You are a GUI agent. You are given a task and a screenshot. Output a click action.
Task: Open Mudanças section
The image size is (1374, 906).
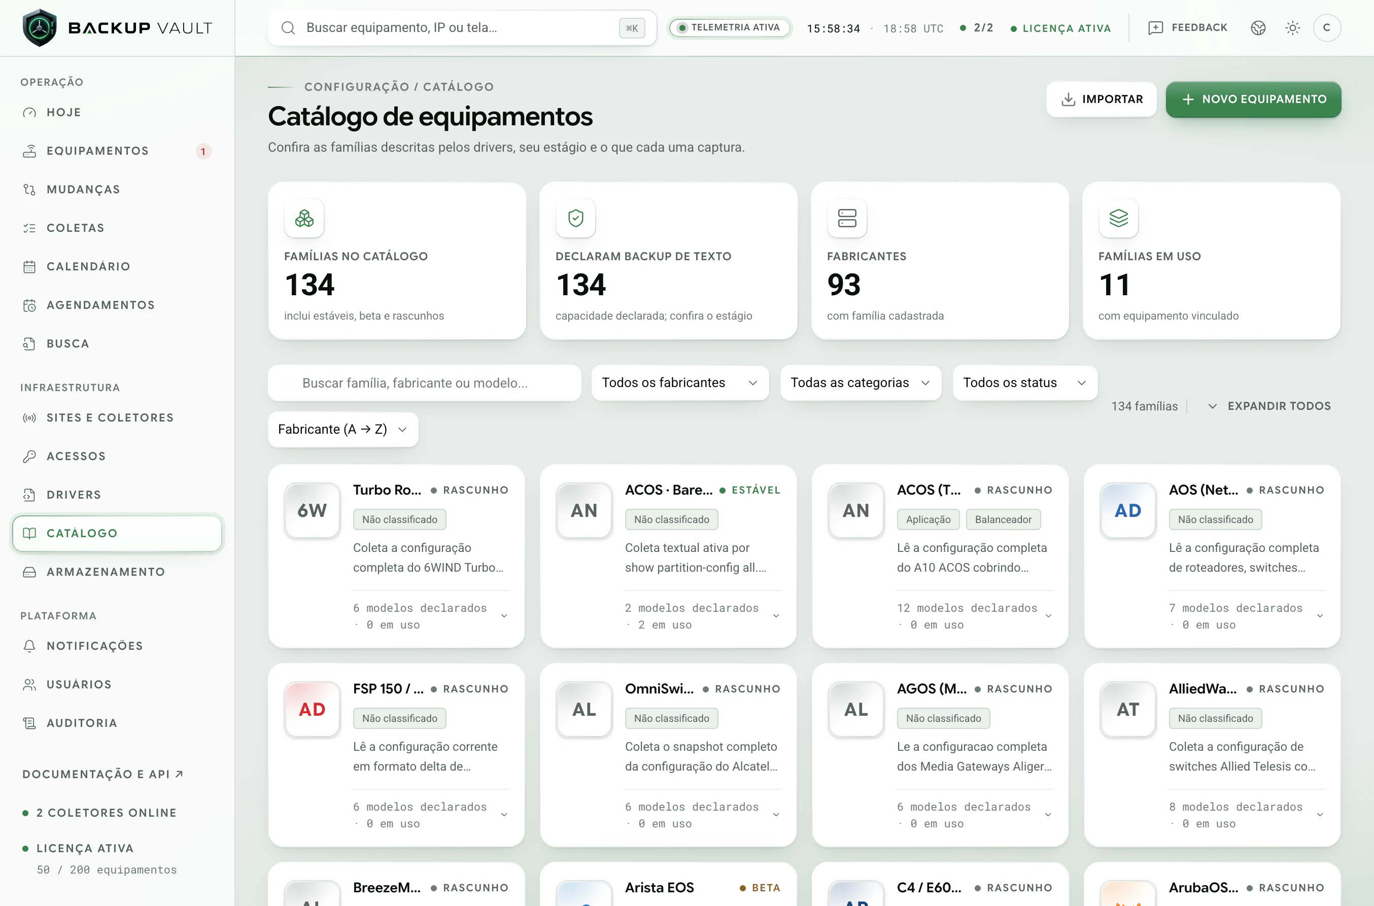[x=117, y=190]
